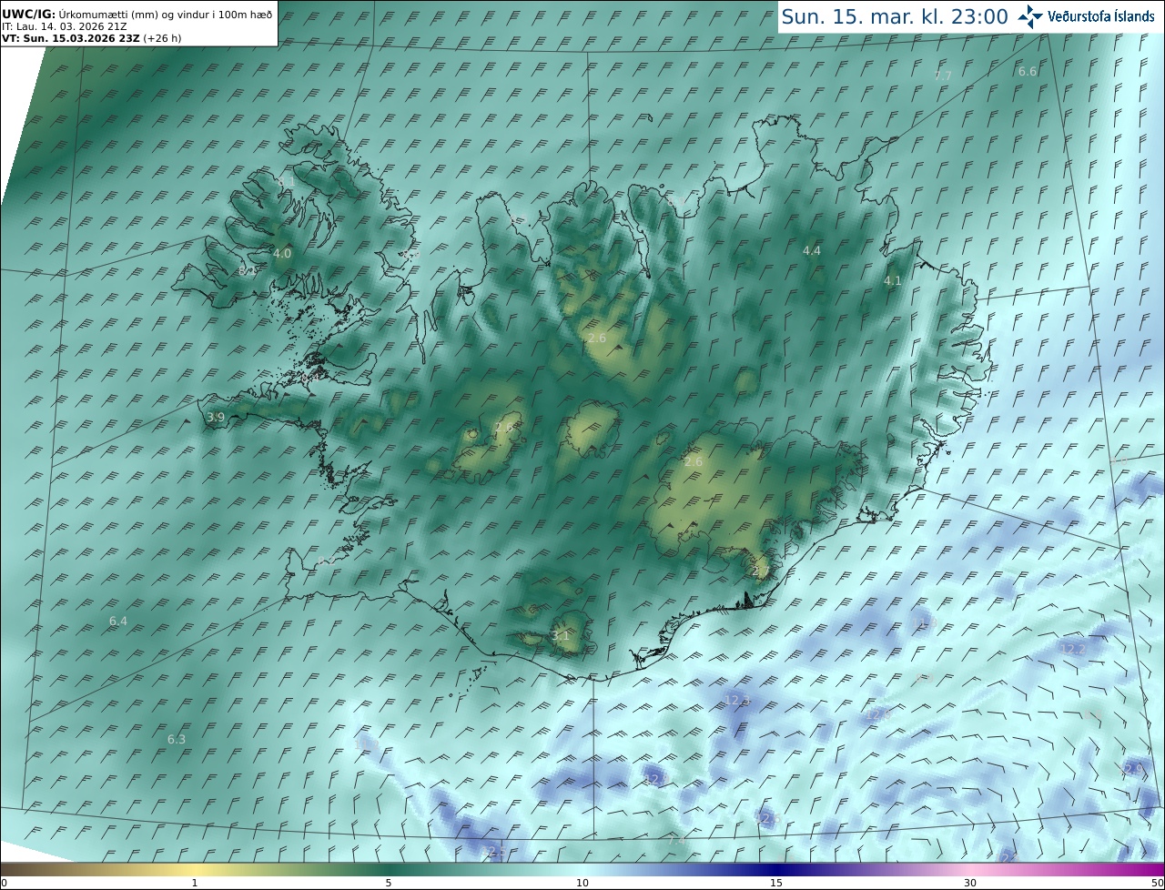The image size is (1165, 890).
Task: Click the 30 label on the color scale
Action: [x=970, y=883]
